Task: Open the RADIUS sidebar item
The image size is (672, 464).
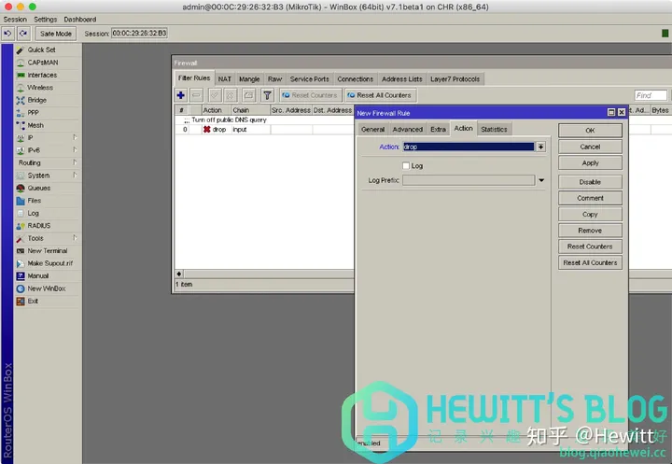Action: point(38,226)
